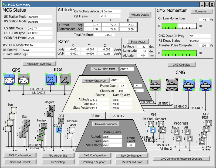Click Sun sensor 4 icon
This screenshot has height=168, width=216.
[x=14, y=110]
